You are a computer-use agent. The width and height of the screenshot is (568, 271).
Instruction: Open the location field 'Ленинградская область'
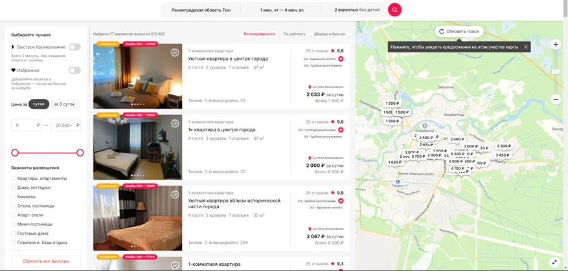click(201, 10)
